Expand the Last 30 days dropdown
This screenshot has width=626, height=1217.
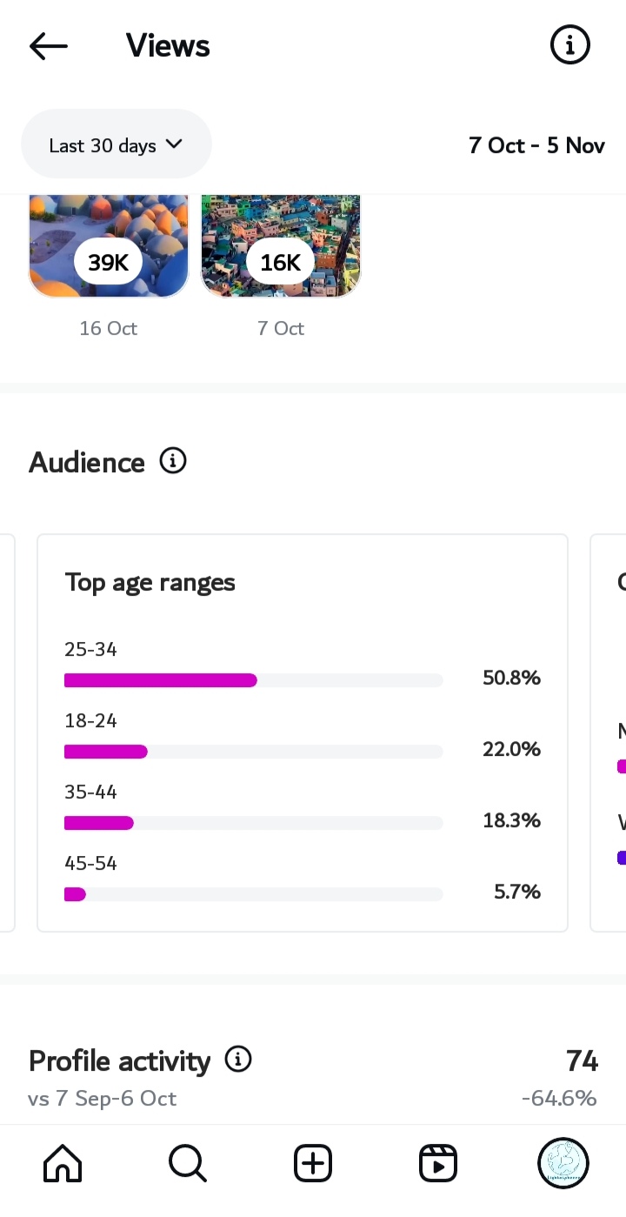(x=116, y=145)
